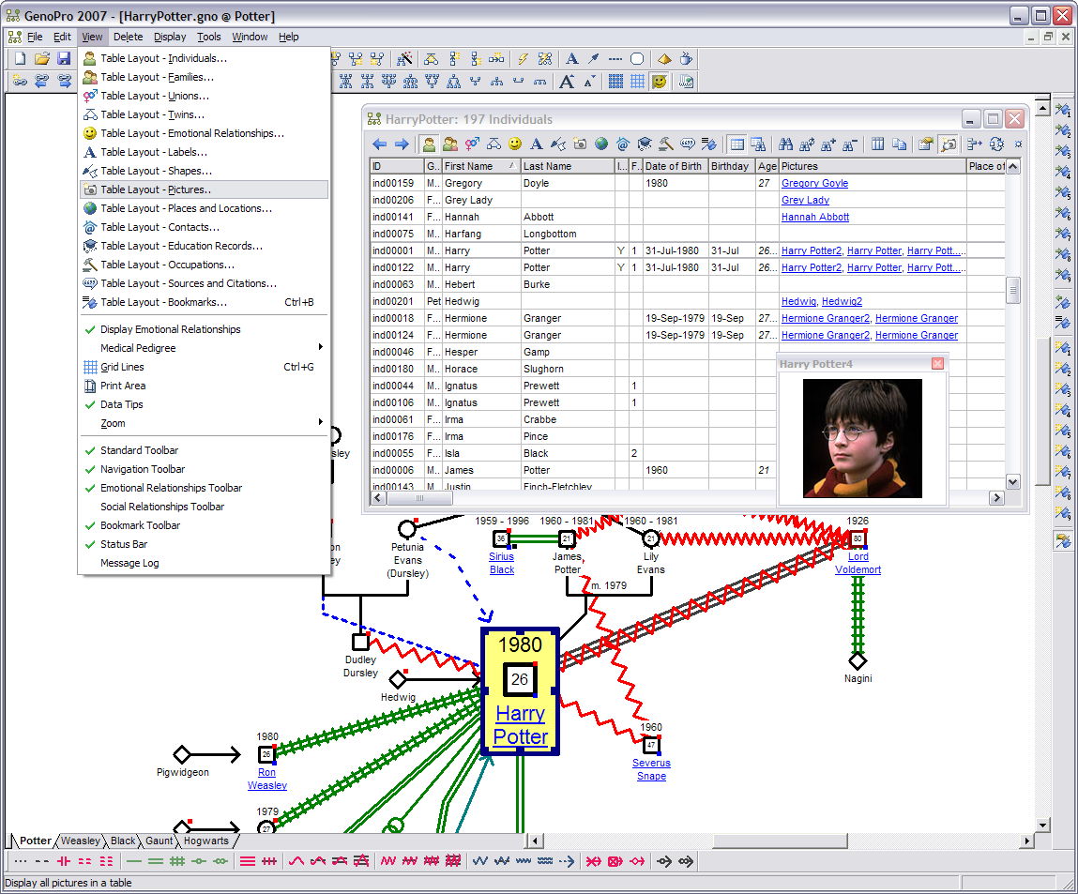Show families via the table toolbar two-people icon

click(x=450, y=144)
